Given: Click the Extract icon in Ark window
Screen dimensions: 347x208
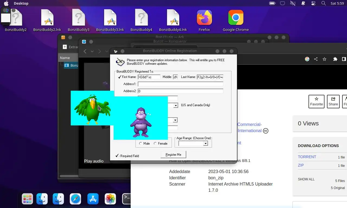Looking at the screenshot, I should tap(65, 47).
